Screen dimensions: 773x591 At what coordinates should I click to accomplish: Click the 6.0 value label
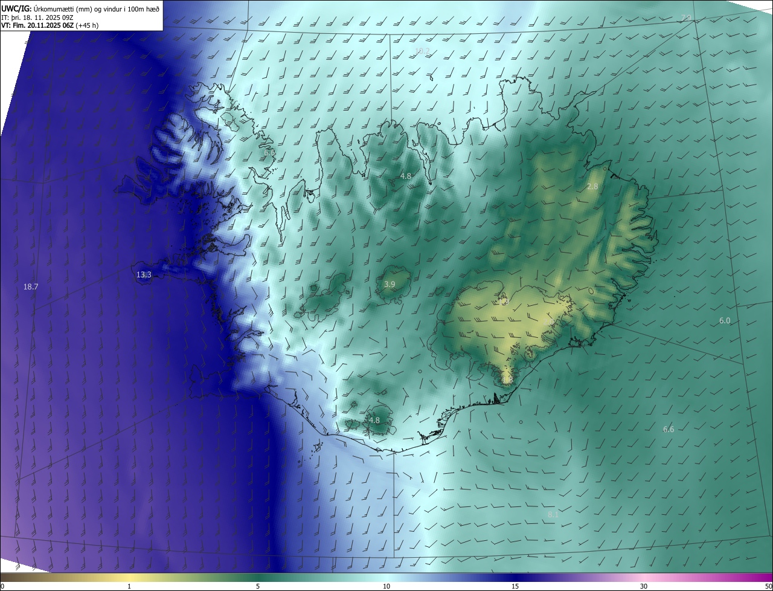pyautogui.click(x=725, y=321)
